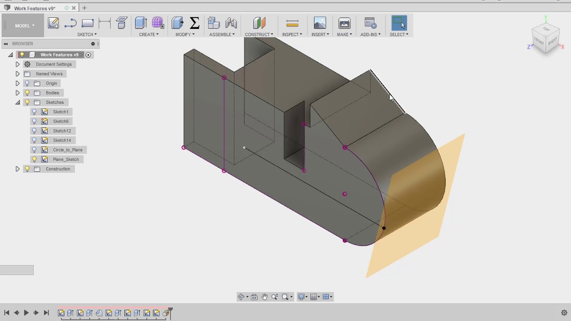Click the Zoom magnifier icon
This screenshot has height=321, width=571.
pyautogui.click(x=275, y=297)
